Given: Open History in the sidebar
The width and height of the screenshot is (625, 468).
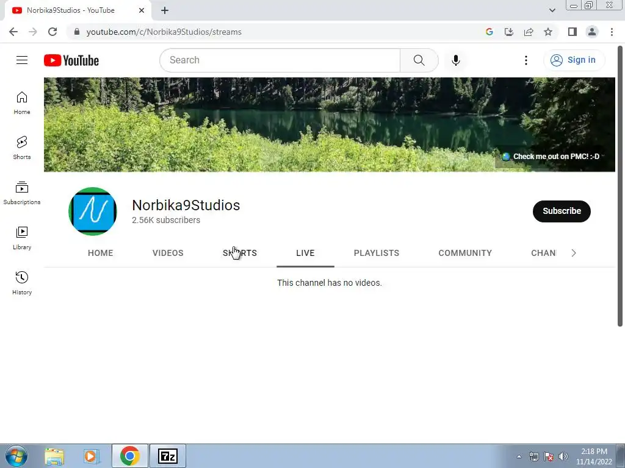Looking at the screenshot, I should click(x=22, y=283).
